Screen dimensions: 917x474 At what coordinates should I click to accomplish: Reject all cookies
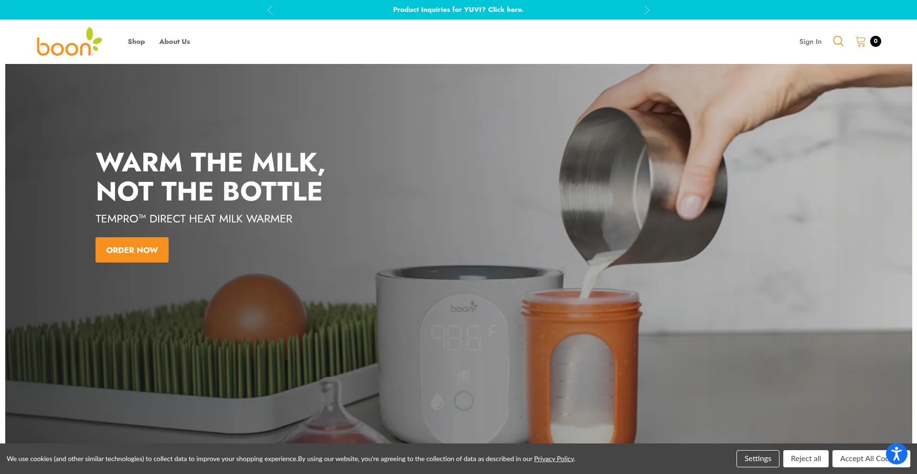coord(806,459)
